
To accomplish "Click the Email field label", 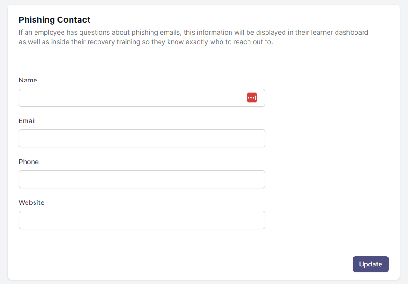I will (x=27, y=121).
